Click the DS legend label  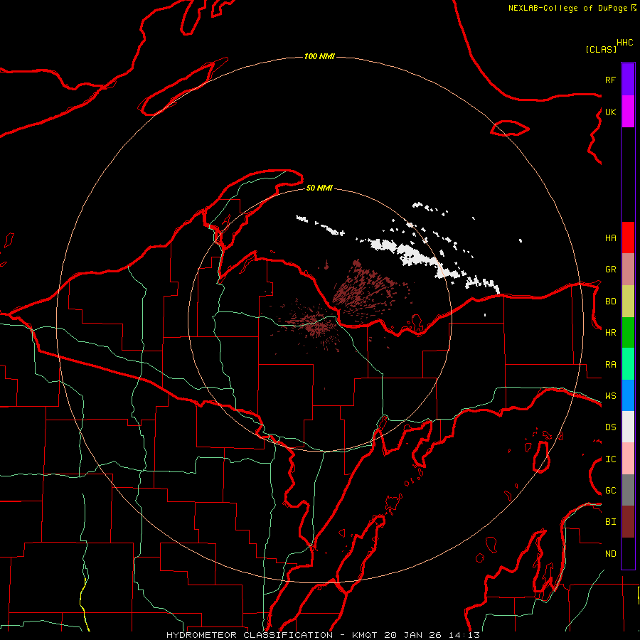610,427
